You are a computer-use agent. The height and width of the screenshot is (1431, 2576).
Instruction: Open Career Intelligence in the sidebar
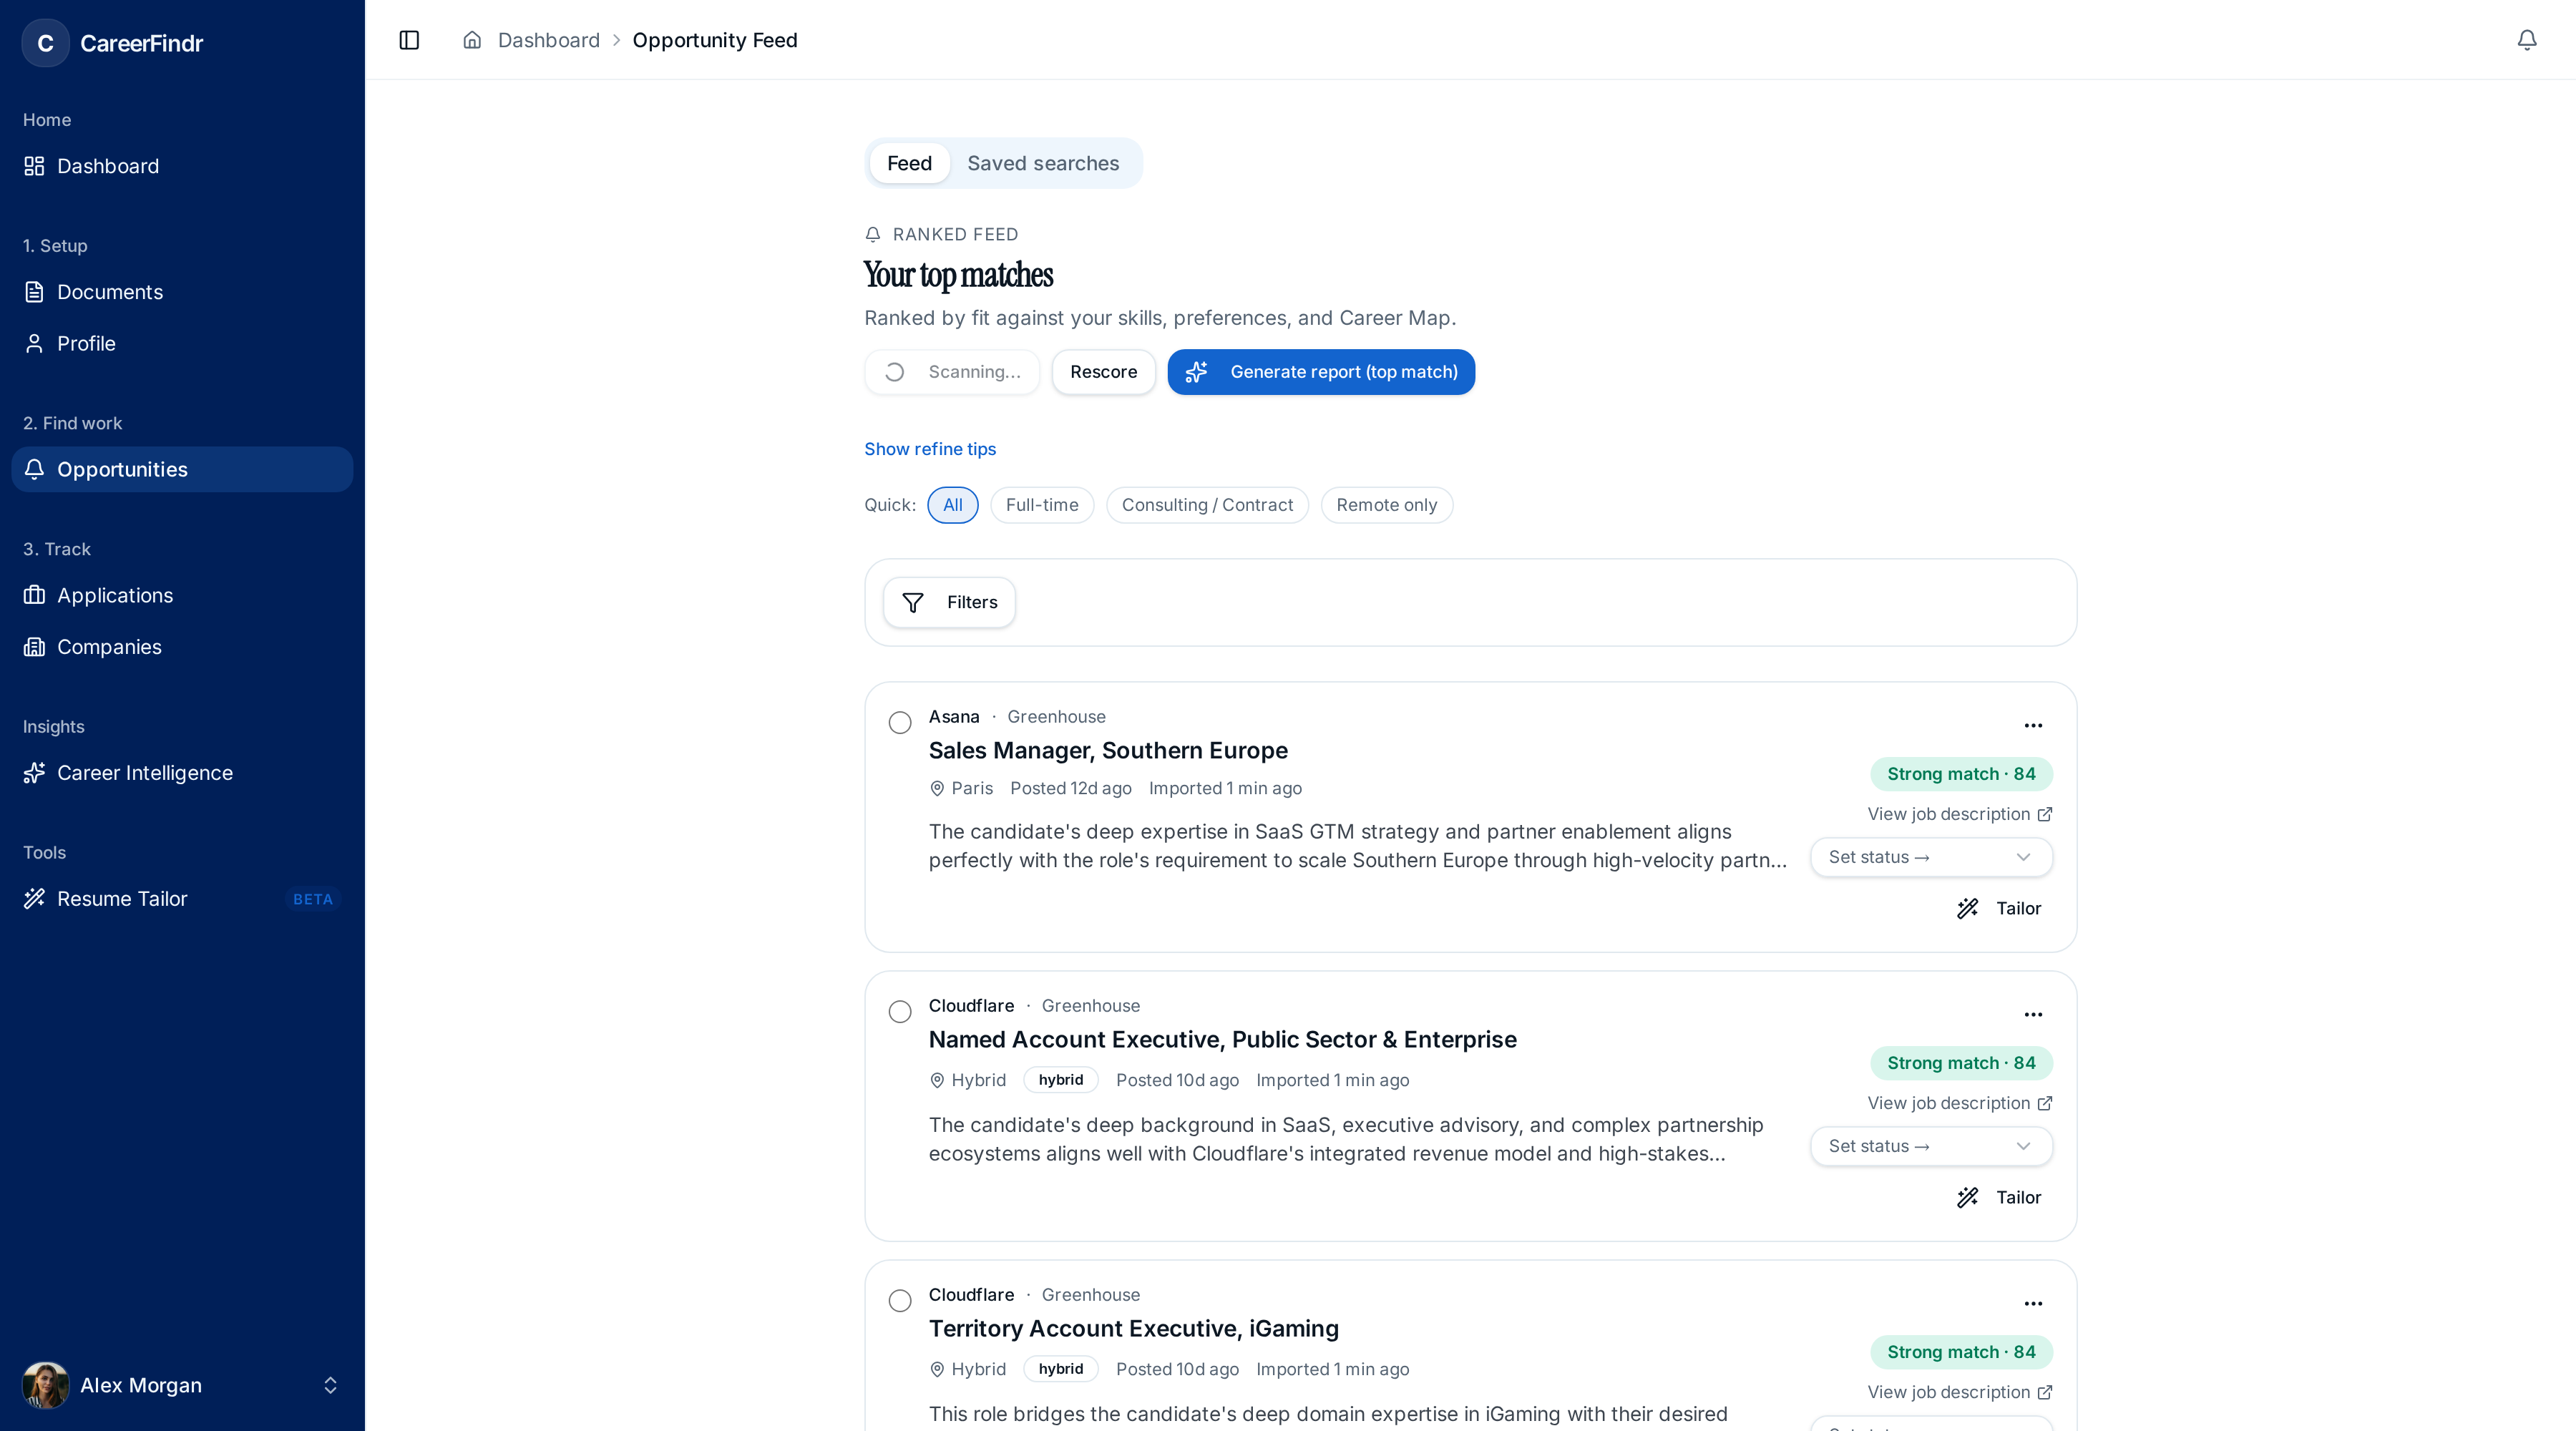[182, 773]
